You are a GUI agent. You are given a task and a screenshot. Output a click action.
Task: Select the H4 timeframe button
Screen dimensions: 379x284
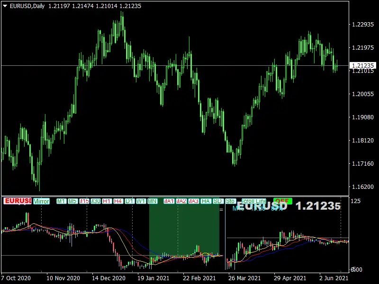[118, 201]
